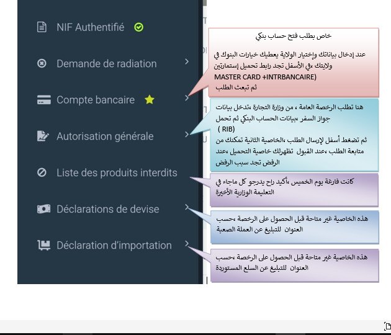391x335 pixels.
Task: Expand the Demande de radiation chevron
Action: coord(187,61)
